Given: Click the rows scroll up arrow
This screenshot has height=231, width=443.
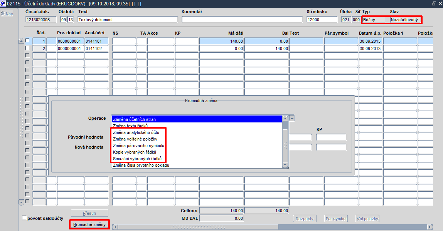Looking at the screenshot, I should 22,41.
